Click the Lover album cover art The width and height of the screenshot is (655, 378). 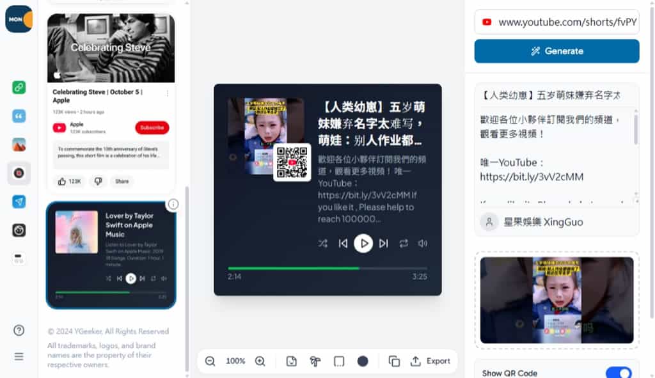point(77,232)
